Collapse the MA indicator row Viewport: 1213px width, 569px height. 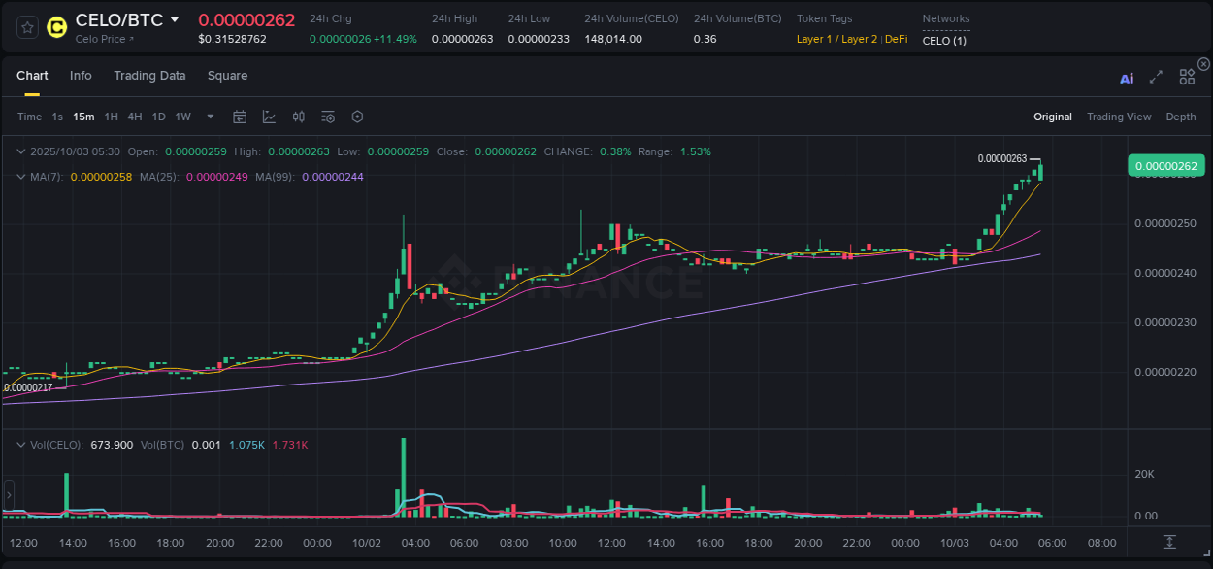pos(20,176)
